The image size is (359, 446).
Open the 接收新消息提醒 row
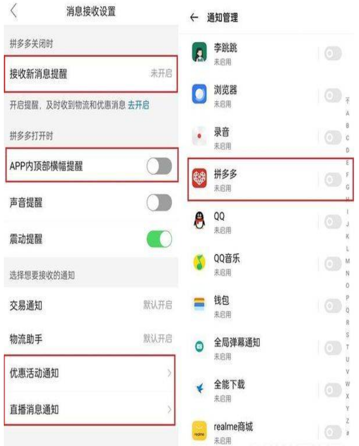tap(91, 74)
